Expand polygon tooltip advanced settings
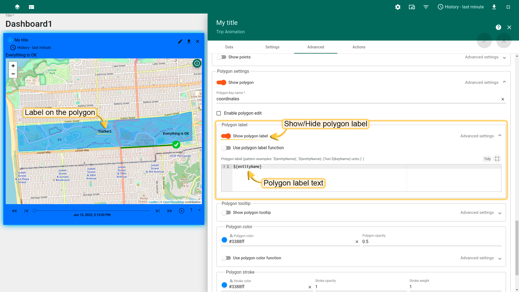The width and height of the screenshot is (519, 292). [x=481, y=213]
